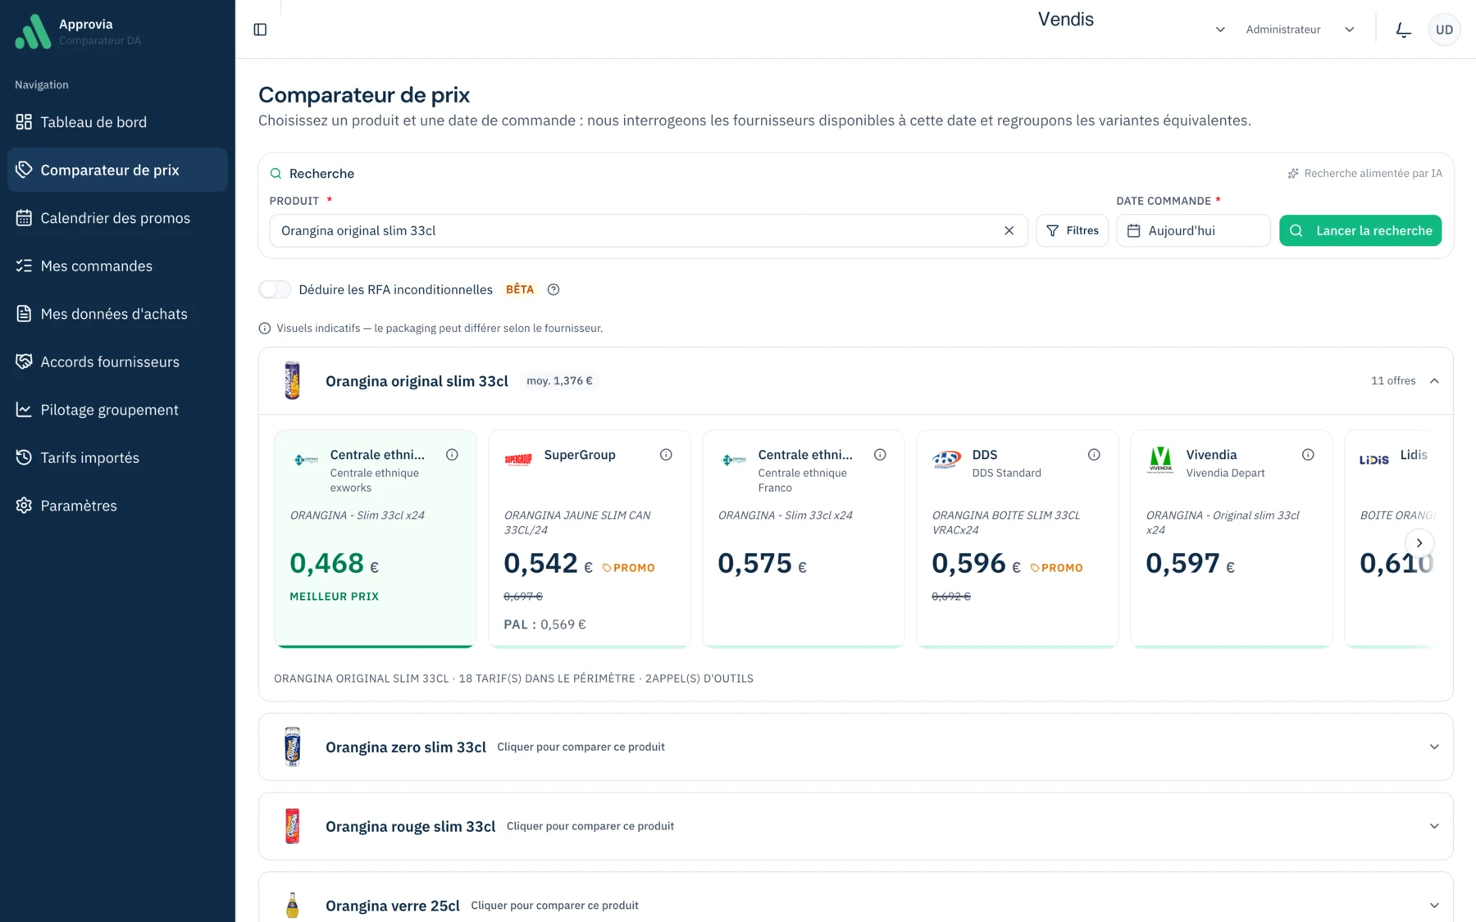Click the Lancer la recherche button
Image resolution: width=1476 pixels, height=922 pixels.
1360,230
